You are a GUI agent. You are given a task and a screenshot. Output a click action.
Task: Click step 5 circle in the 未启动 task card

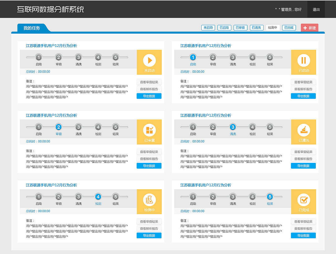(x=115, y=57)
